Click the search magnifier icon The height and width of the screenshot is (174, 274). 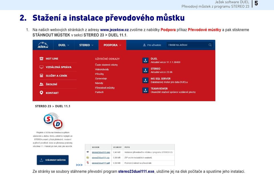click(x=210, y=45)
